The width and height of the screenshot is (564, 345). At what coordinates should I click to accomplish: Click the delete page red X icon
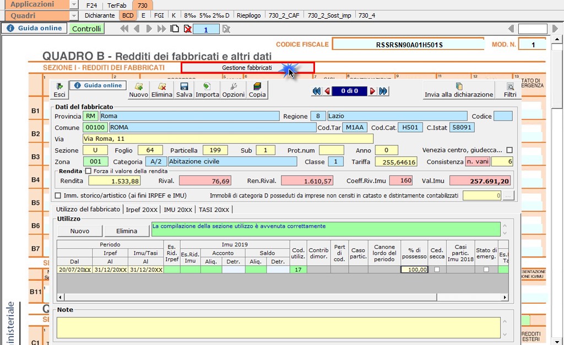pos(187,29)
